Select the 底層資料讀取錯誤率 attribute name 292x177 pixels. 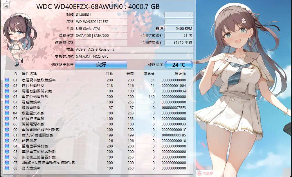(x=39, y=80)
